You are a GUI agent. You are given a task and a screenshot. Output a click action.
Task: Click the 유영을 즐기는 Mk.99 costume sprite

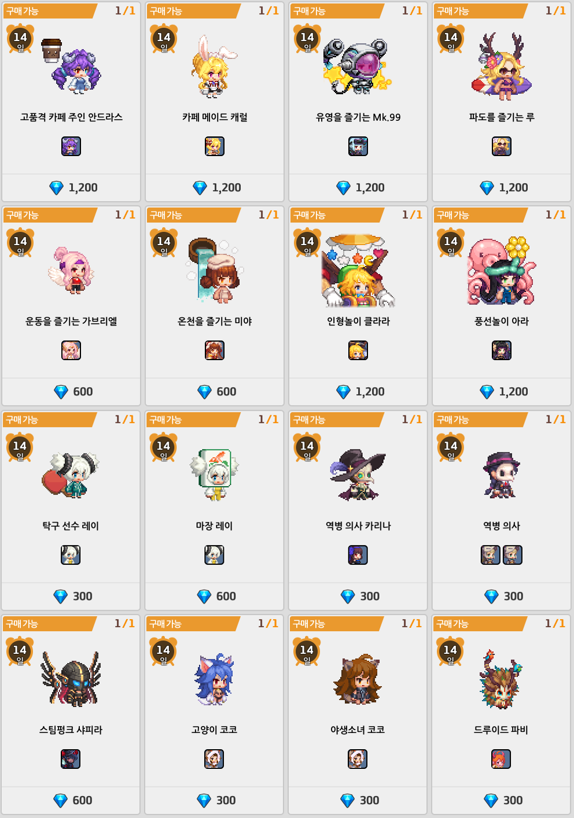358,66
